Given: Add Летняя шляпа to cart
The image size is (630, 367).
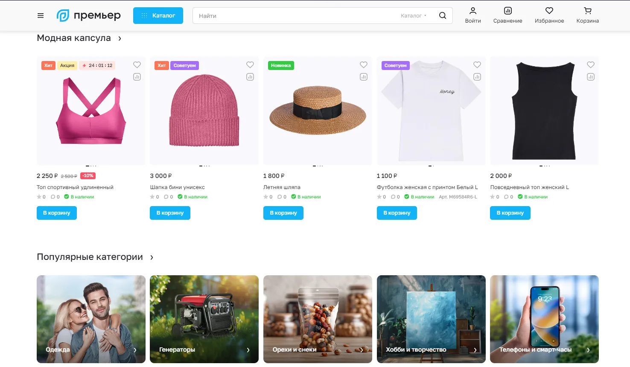Looking at the screenshot, I should click(x=283, y=213).
